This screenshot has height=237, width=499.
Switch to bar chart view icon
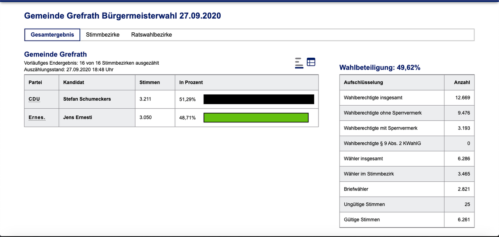point(299,63)
